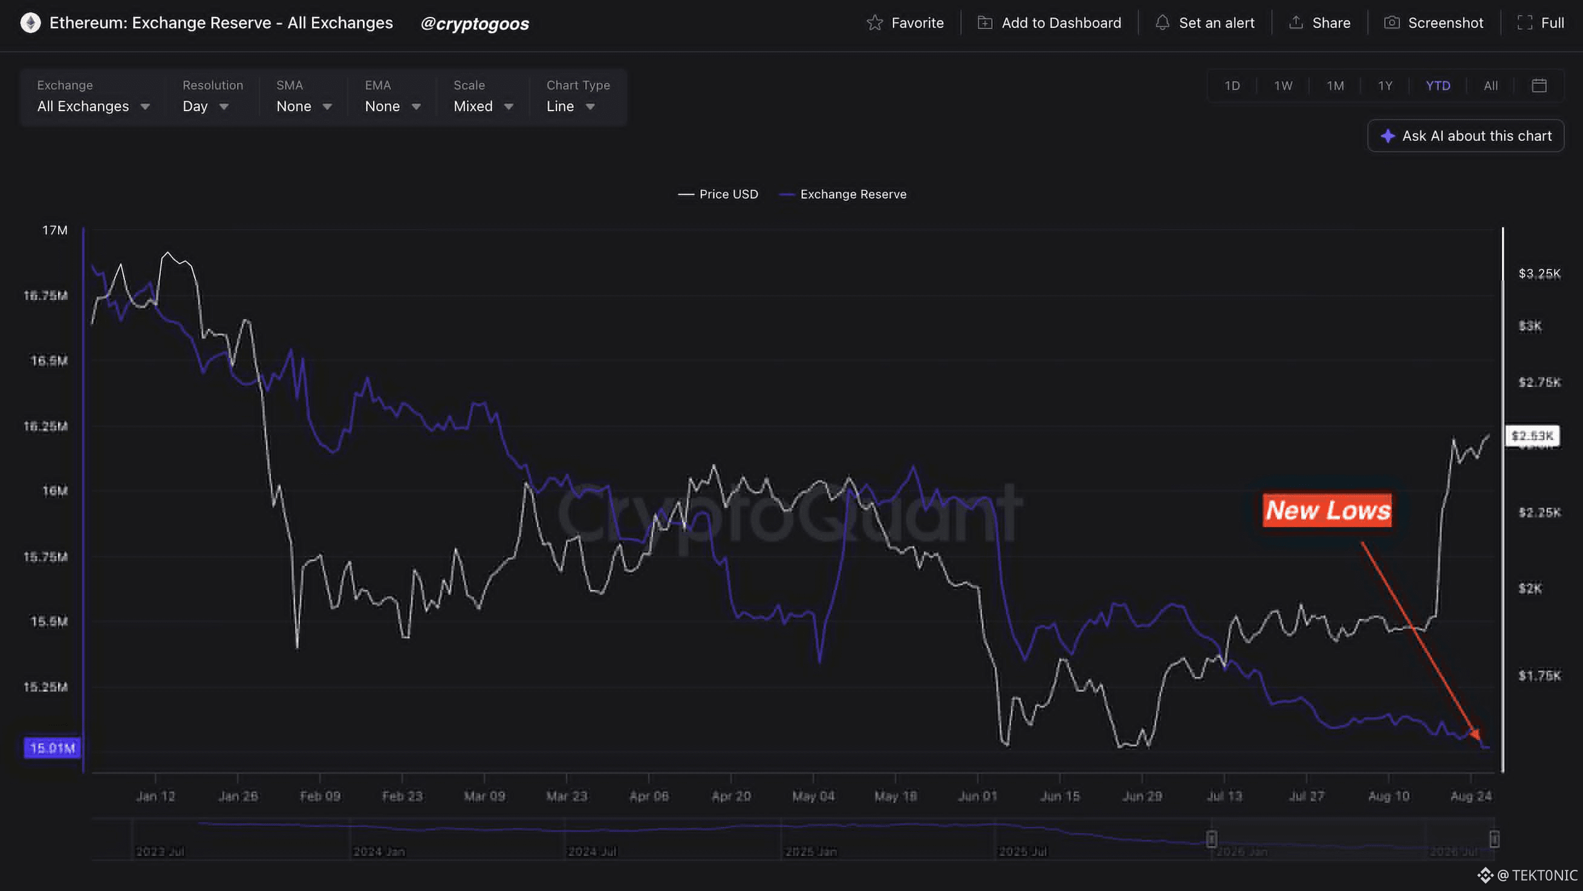Click the left range slider handle

click(x=1211, y=839)
